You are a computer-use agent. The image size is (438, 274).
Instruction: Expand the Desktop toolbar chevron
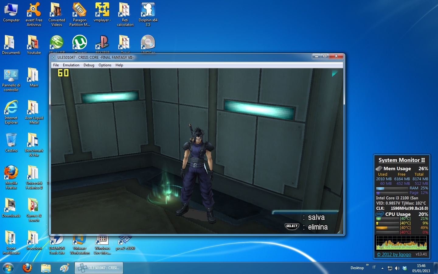(x=367, y=265)
